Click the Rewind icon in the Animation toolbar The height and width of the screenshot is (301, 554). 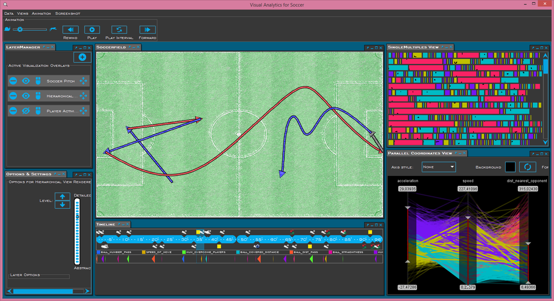[70, 29]
